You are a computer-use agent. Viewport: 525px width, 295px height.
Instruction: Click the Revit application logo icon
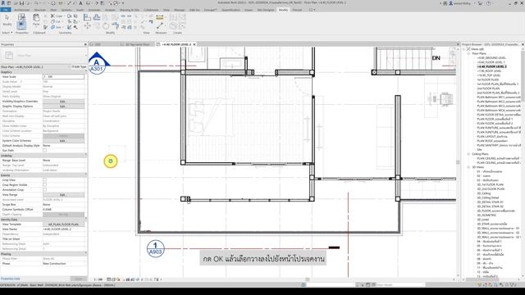(x=3, y=3)
